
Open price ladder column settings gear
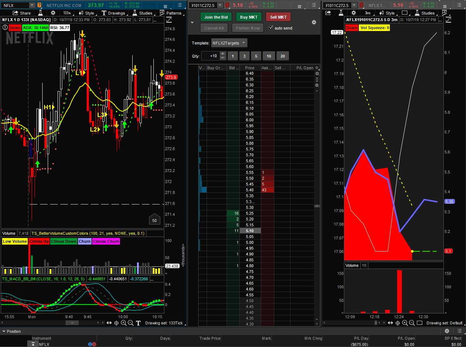(317, 68)
